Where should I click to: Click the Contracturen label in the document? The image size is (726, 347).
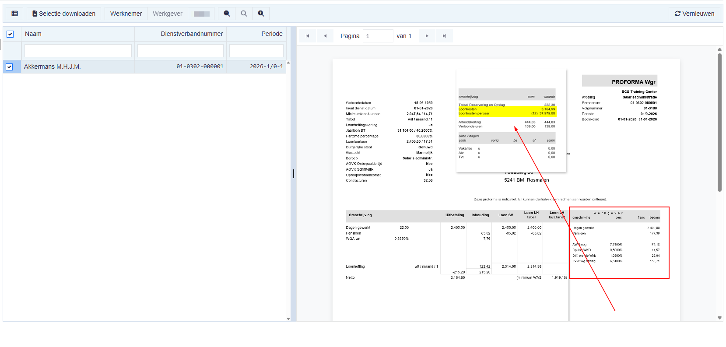(x=356, y=180)
